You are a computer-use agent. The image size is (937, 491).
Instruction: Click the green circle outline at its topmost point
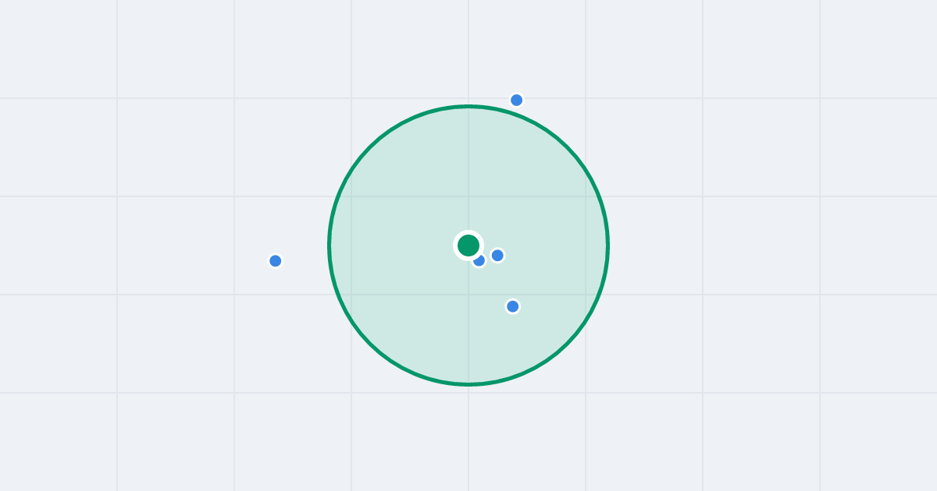click(468, 106)
